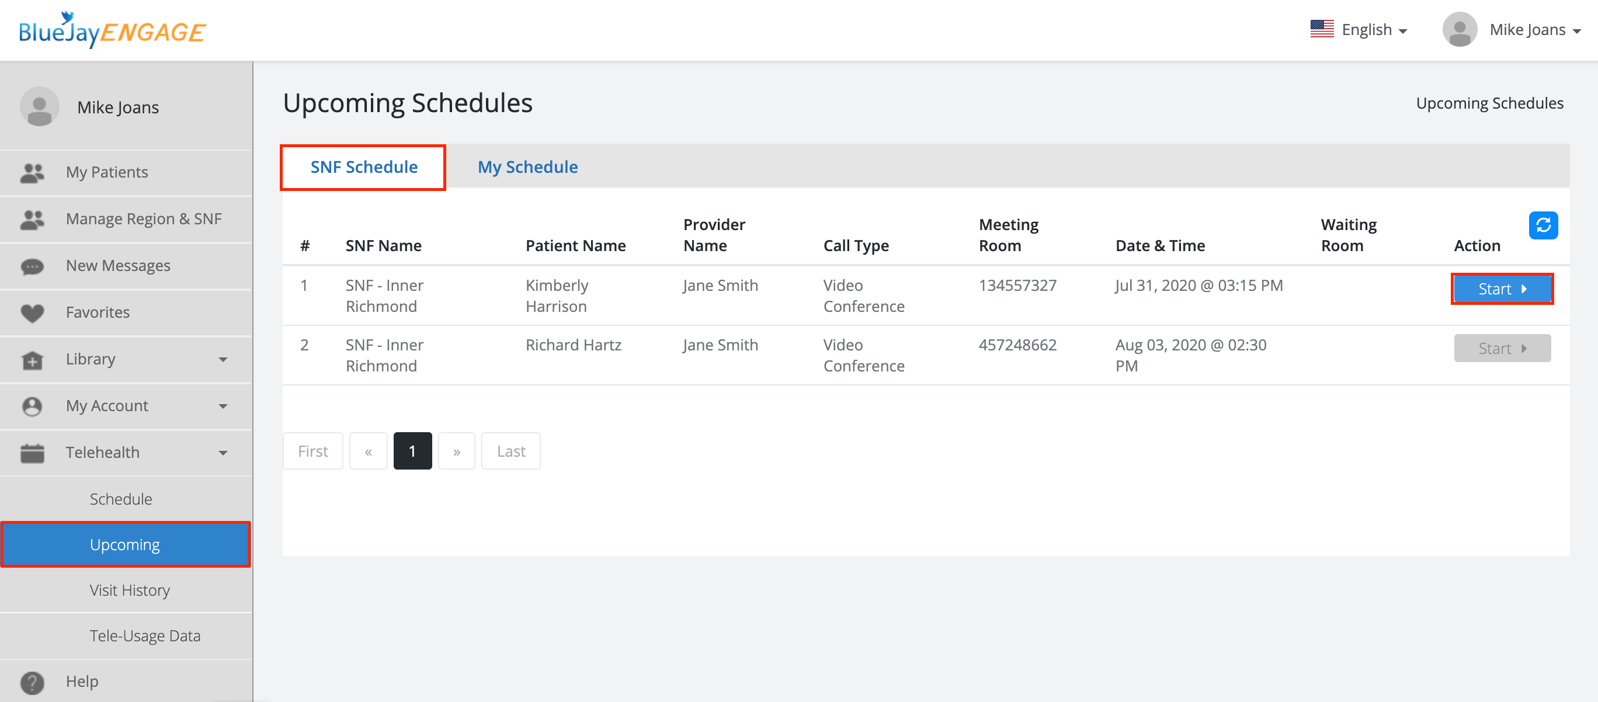Click the blue refresh icon above Action column
The image size is (1598, 702).
tap(1543, 225)
